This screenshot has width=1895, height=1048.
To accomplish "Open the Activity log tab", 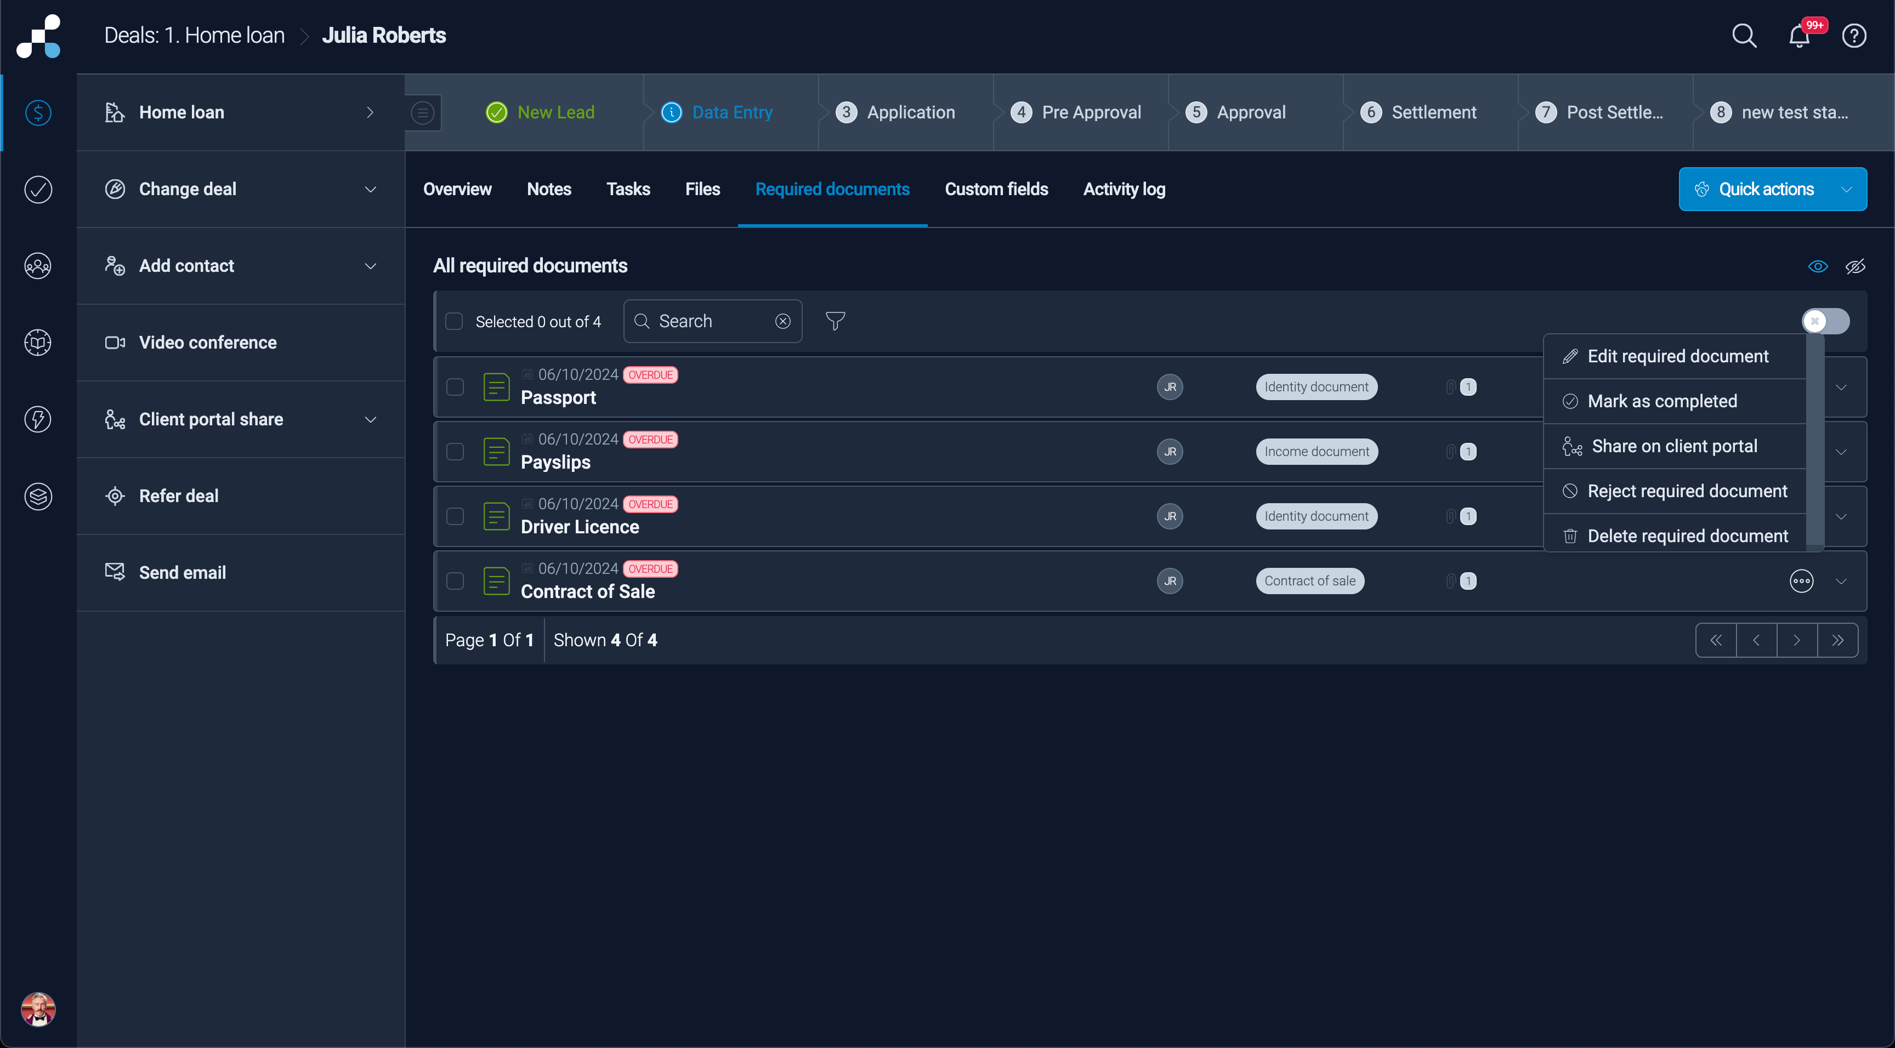I will [x=1124, y=189].
